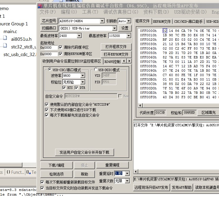Open the 文件(F) menu

click(48, 12)
